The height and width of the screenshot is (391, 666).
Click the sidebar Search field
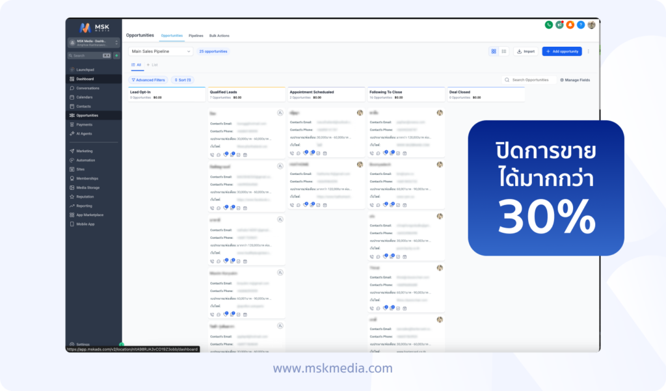[x=89, y=56]
